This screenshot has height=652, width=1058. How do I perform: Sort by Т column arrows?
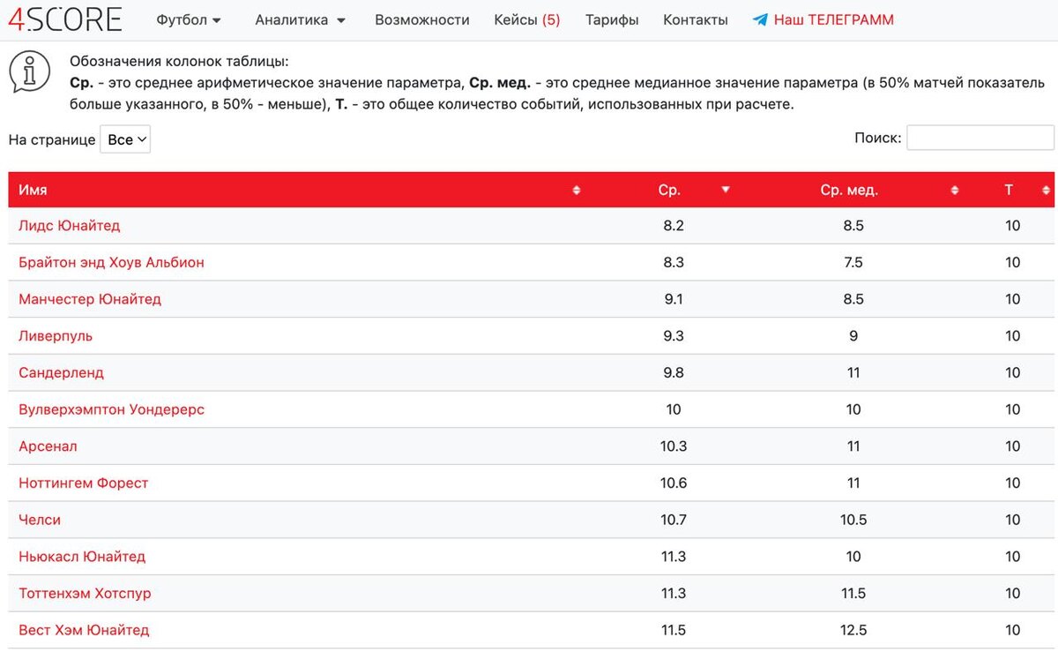[x=1046, y=190]
